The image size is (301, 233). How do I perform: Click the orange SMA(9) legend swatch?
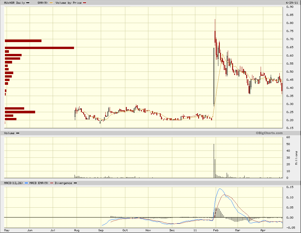point(51,3)
